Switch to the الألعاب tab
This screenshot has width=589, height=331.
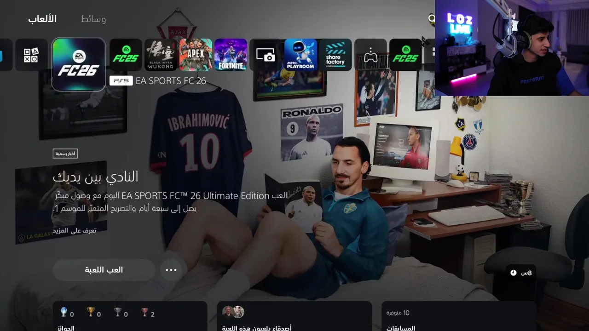tap(42, 19)
